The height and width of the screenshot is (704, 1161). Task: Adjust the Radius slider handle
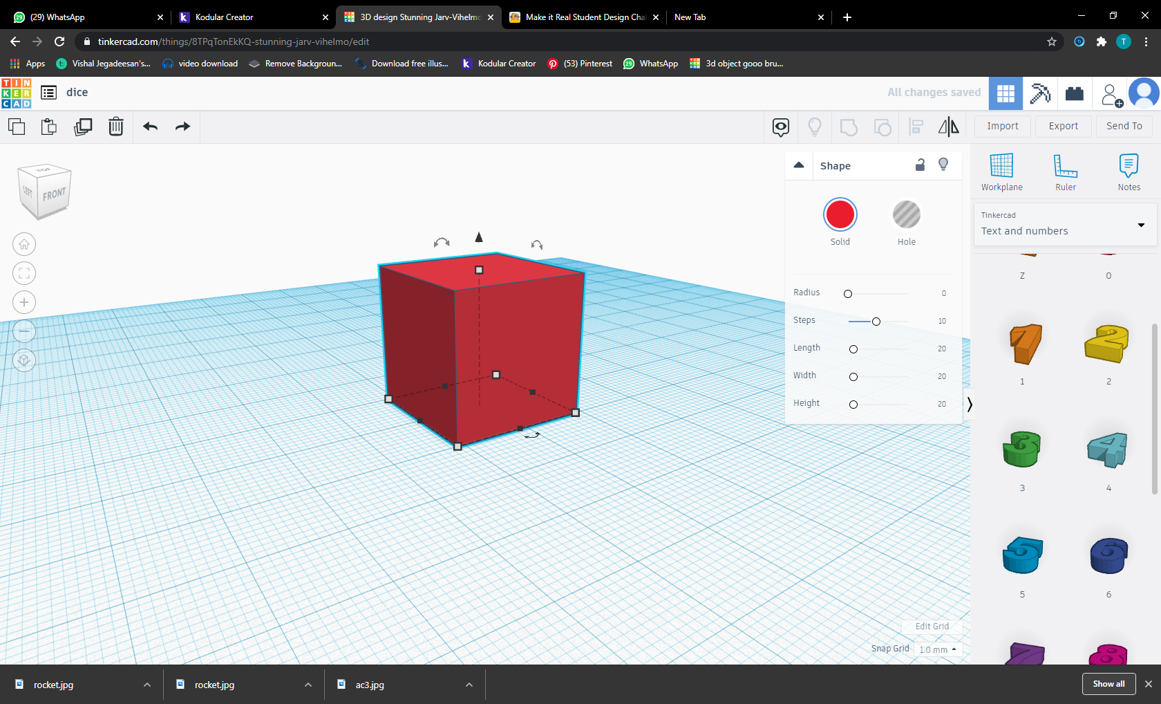[848, 294]
